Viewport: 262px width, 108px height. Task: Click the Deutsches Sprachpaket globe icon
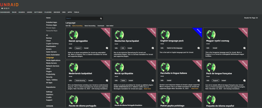click(119, 35)
